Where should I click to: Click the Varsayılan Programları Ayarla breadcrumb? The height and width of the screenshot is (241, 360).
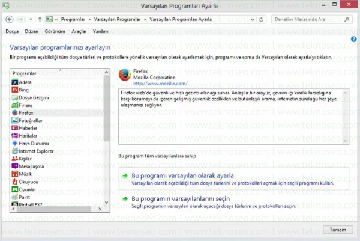coord(181,20)
